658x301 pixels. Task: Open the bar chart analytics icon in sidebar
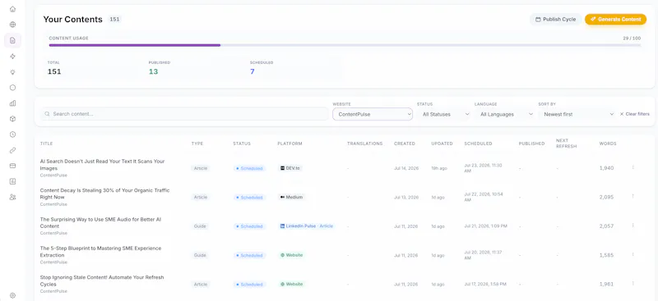12,103
